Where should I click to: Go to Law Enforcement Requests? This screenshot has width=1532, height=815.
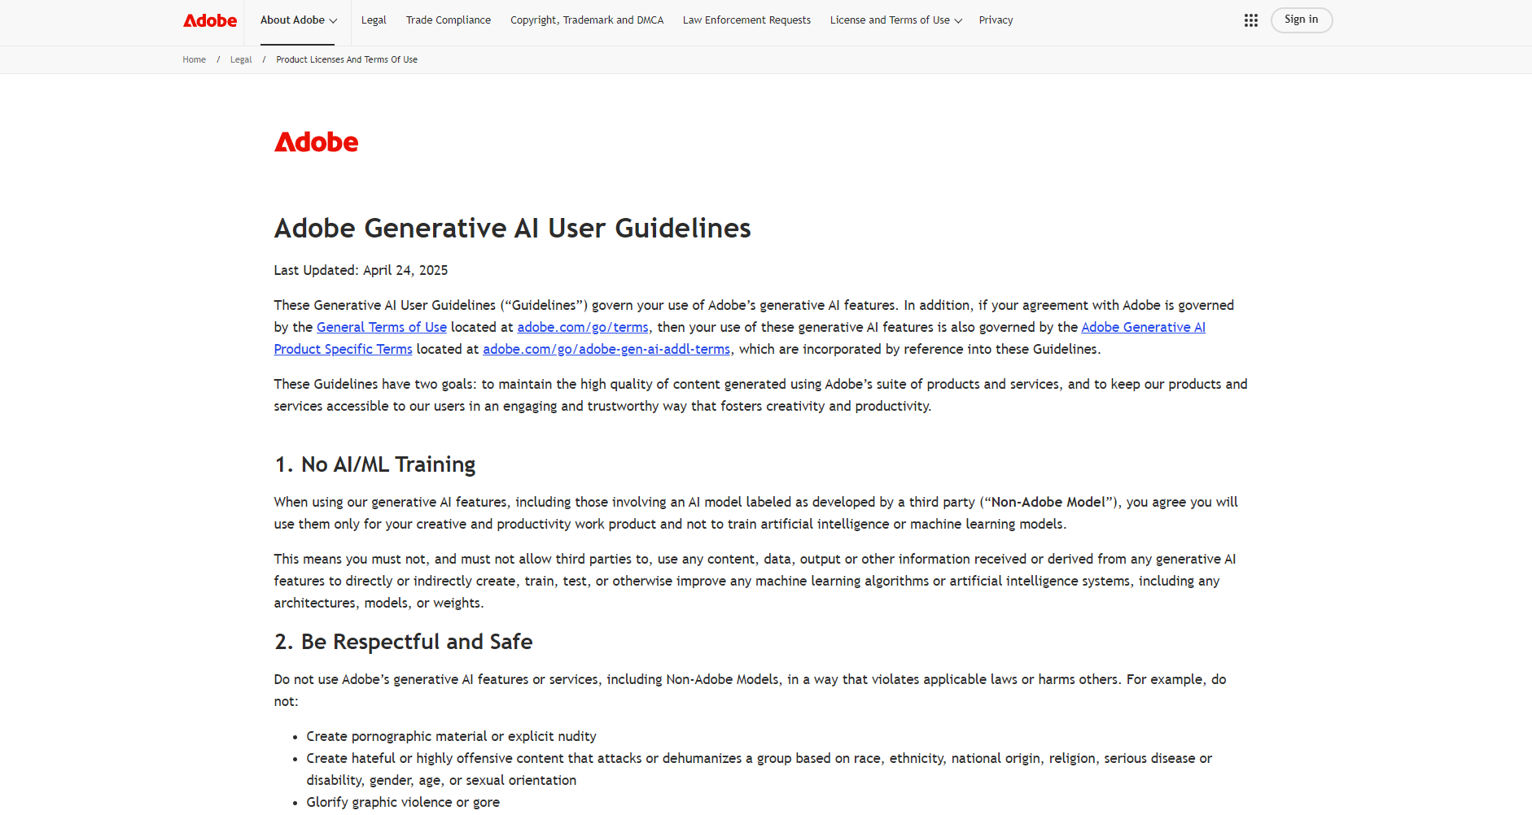[x=746, y=20]
